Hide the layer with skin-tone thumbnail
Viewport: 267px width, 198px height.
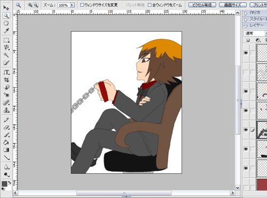click(x=246, y=91)
